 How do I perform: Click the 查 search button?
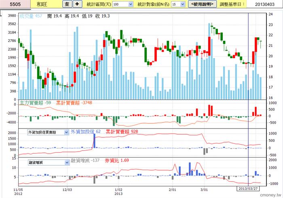point(67,4)
